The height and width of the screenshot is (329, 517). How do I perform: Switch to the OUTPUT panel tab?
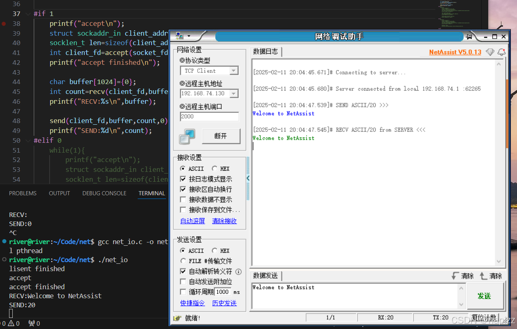point(60,193)
